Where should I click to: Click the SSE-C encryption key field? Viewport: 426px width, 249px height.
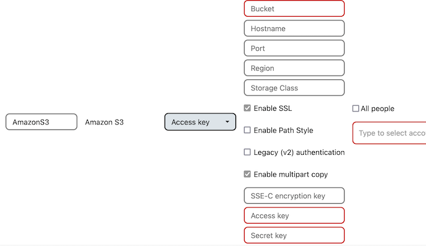tap(294, 196)
